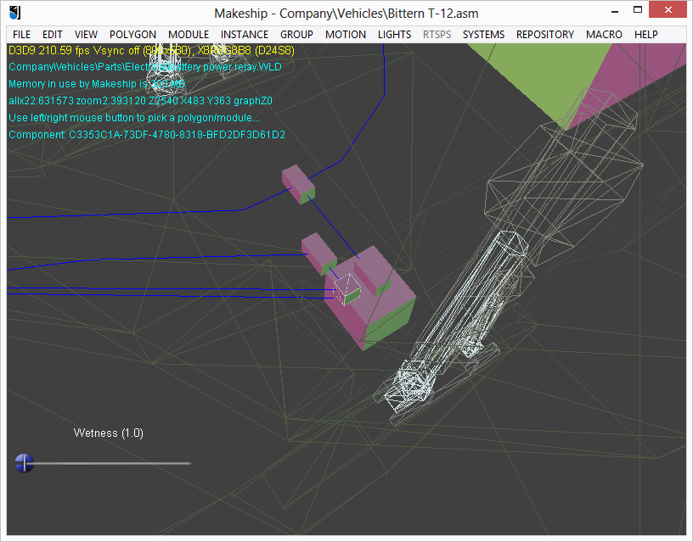Screen dimensions: 693x542
Task: Open the FILE menu
Action: pos(22,35)
